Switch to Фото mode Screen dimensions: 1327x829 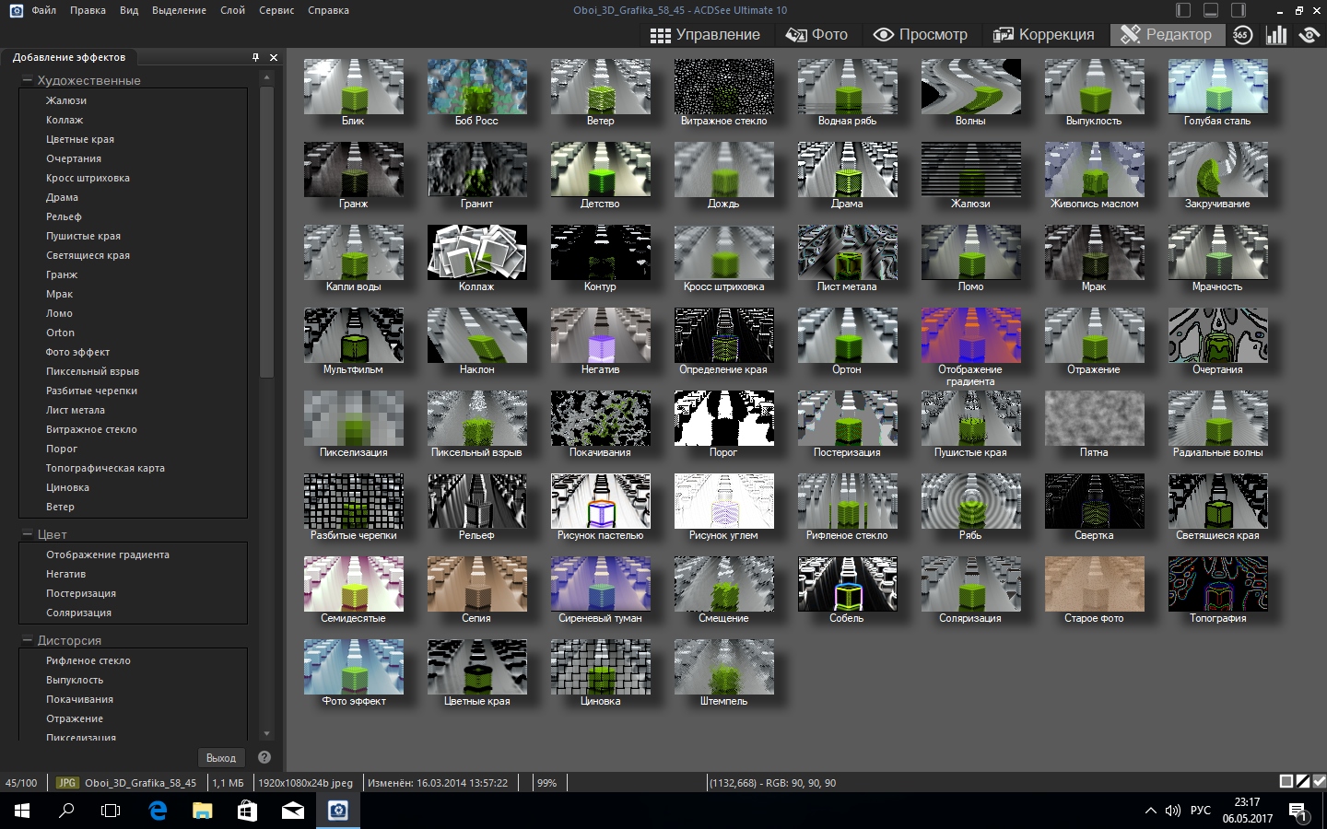(816, 35)
